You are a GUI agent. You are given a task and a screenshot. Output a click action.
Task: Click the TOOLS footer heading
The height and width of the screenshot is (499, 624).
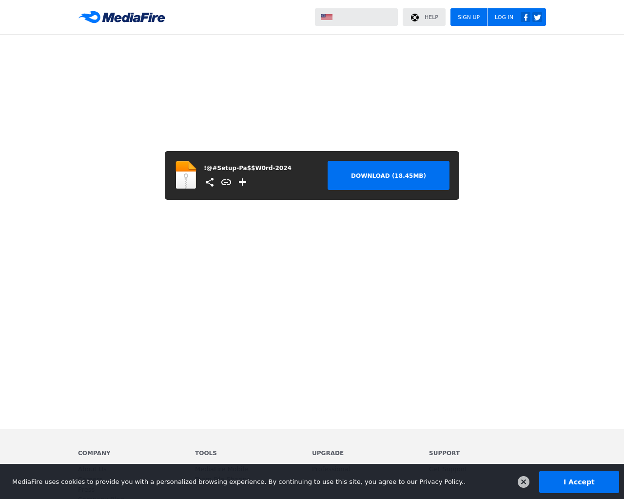[206, 453]
